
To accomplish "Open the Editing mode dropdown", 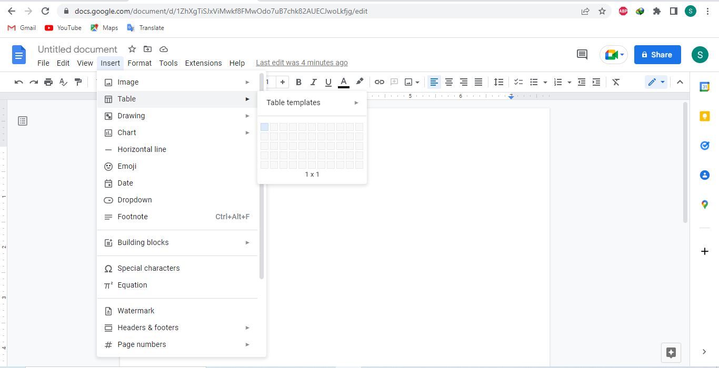I will 656,82.
